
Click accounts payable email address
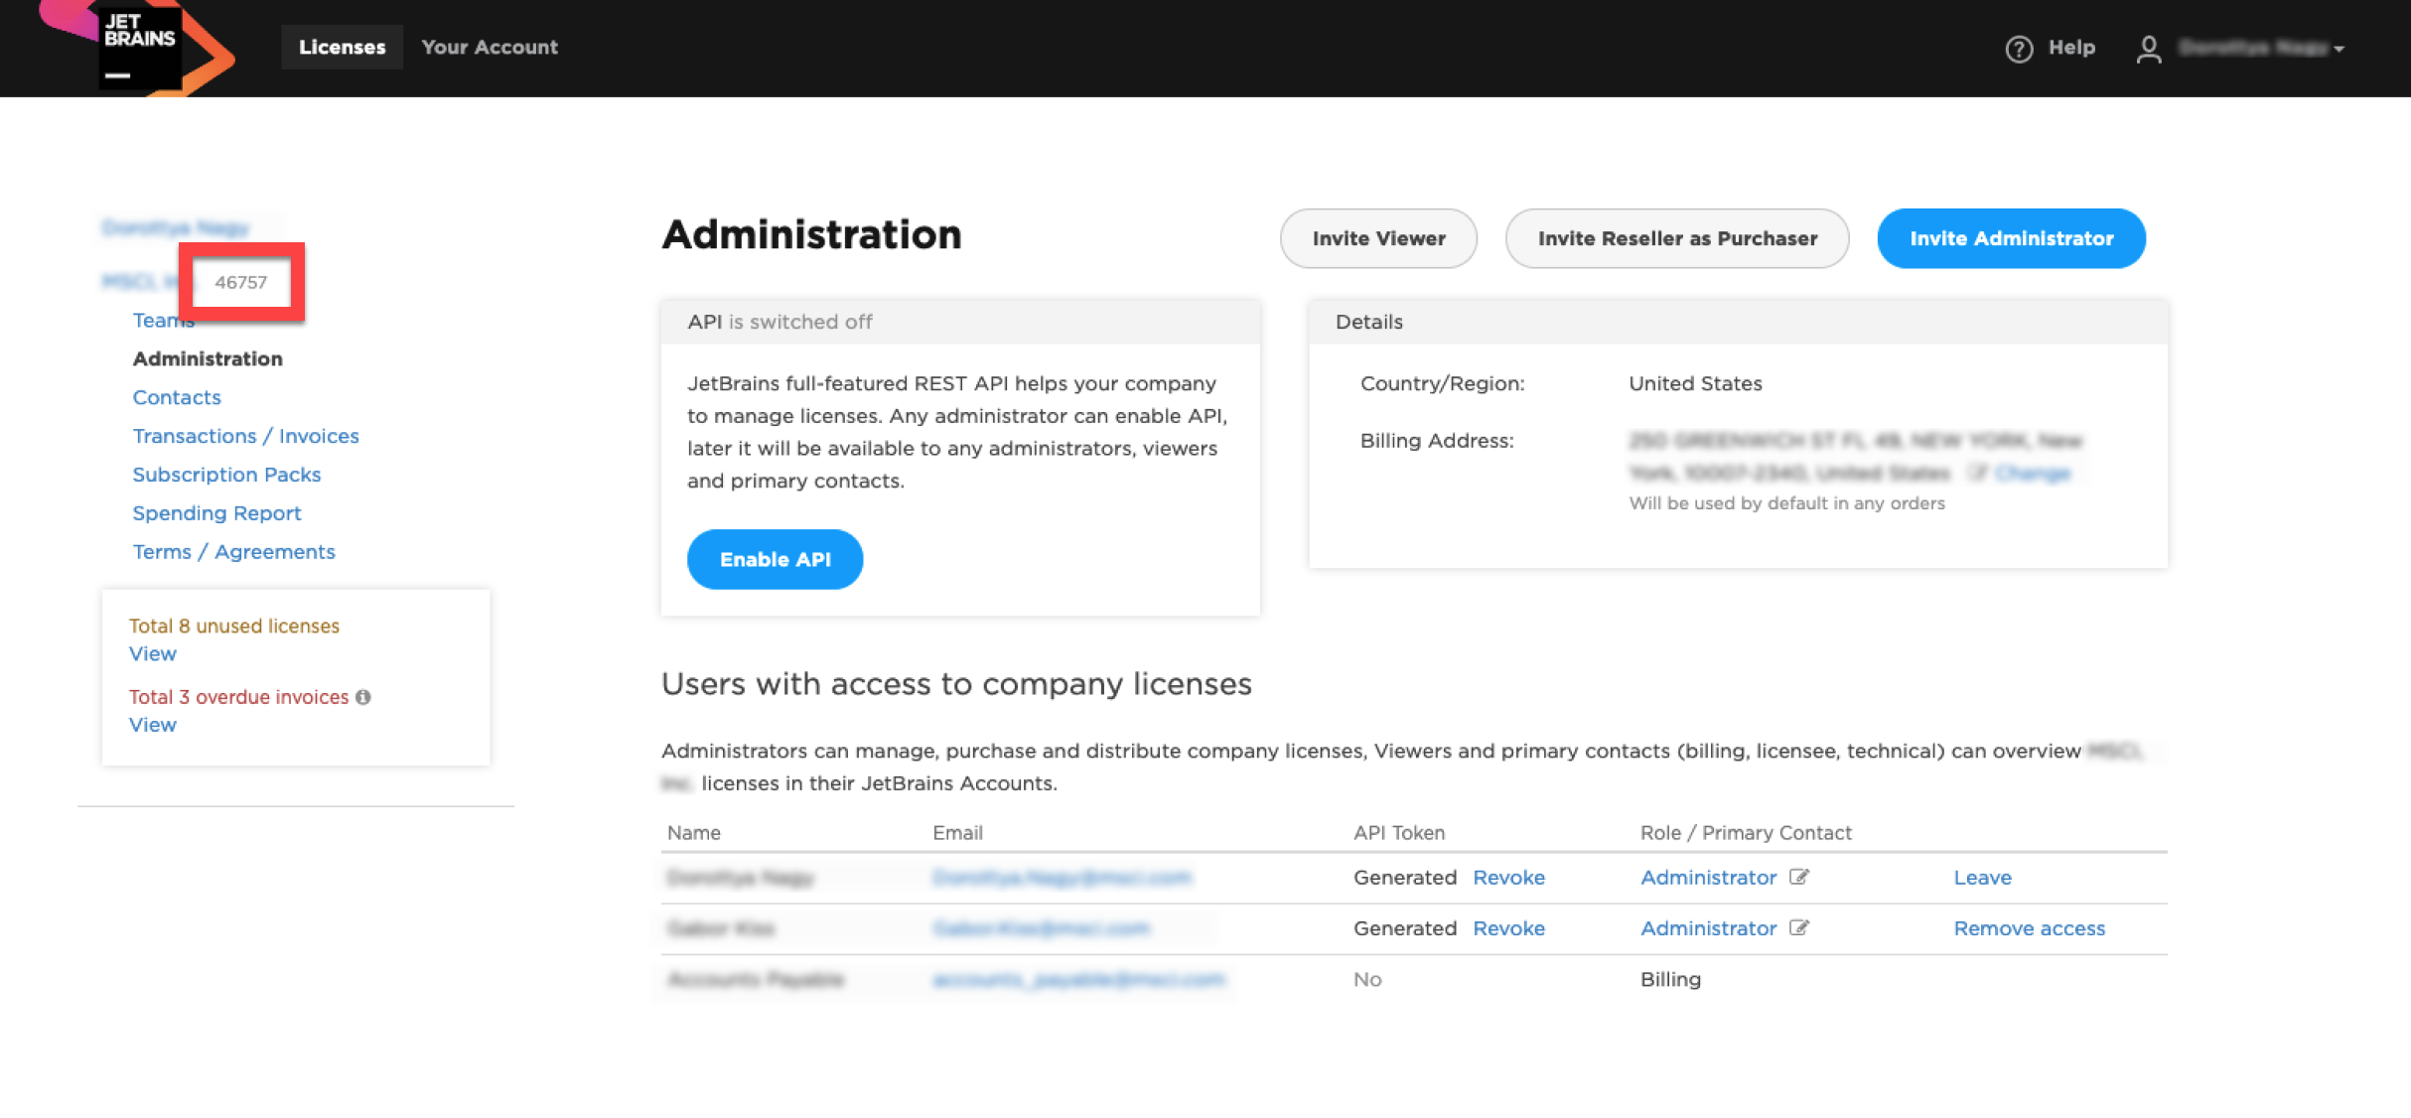click(1078, 979)
